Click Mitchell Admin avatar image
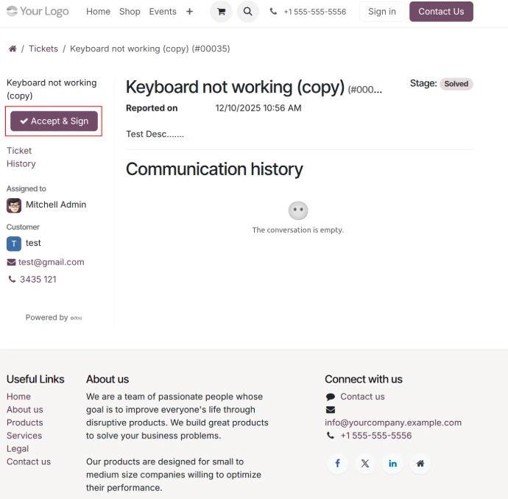508x499 pixels. coord(14,205)
